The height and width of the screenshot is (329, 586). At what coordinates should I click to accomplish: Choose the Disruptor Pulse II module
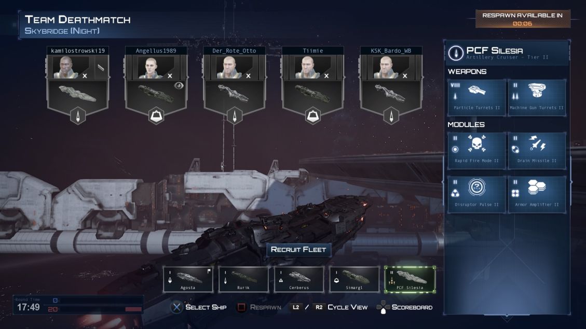[476, 195]
